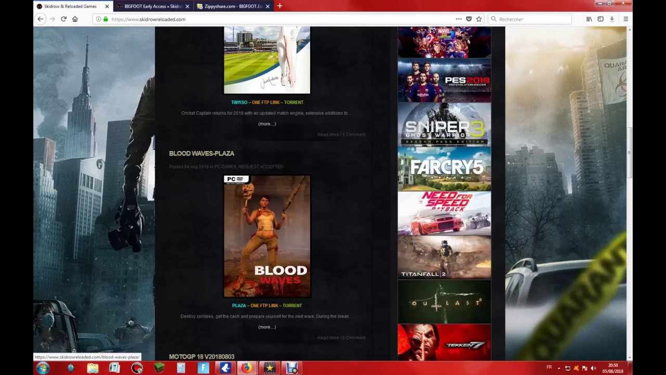Open the Minecraft block taskbar icon

coord(159,368)
